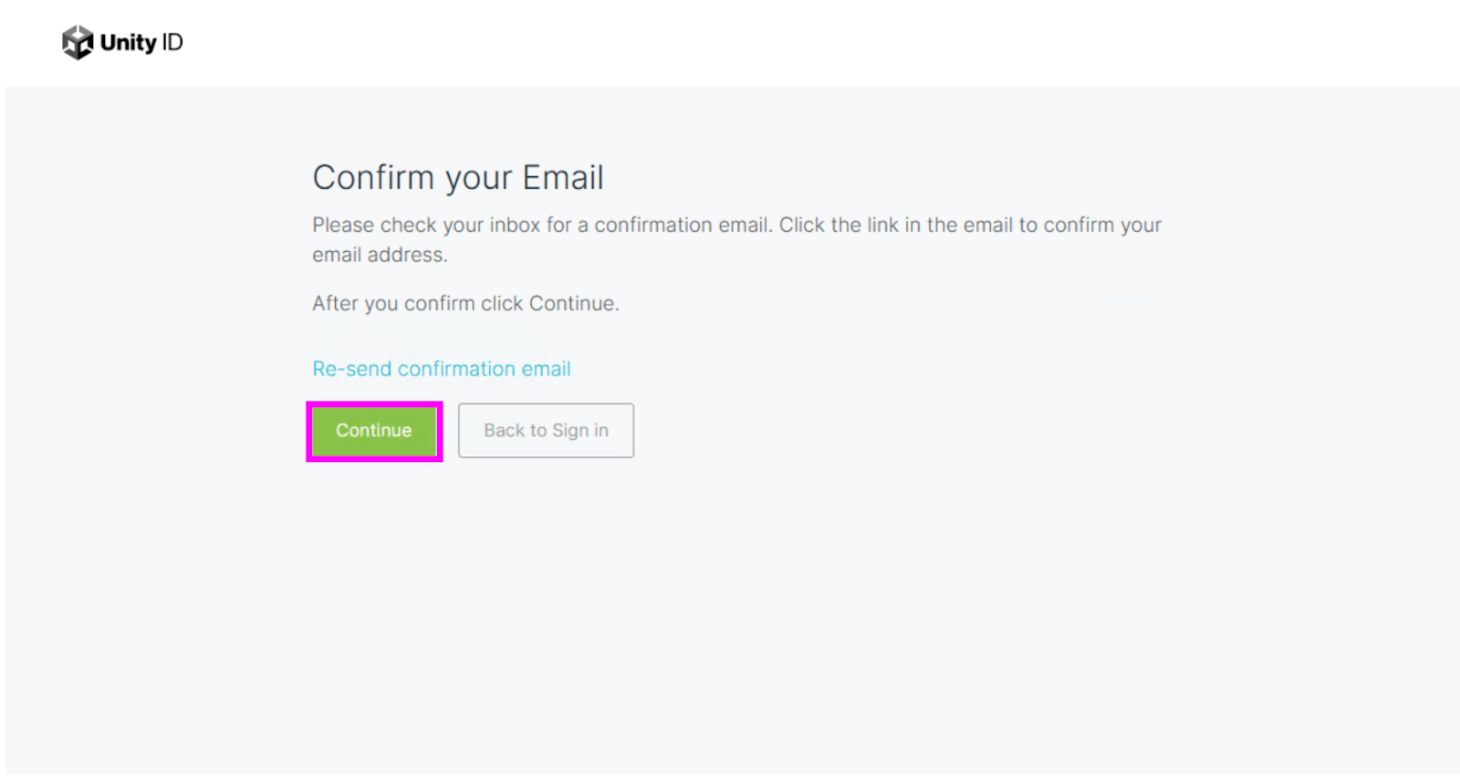Click the Unity cube logo icon
This screenshot has height=776, width=1460.
[x=78, y=42]
